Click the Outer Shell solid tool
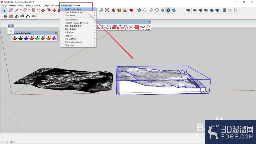The width and height of the screenshot is (256, 144). [188, 10]
